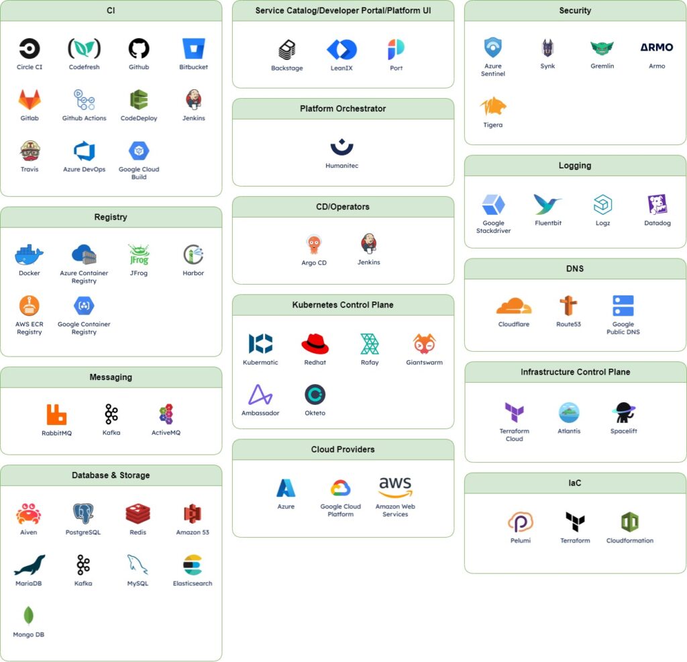Click the Github octocat icon
687x662 pixels.
click(139, 48)
